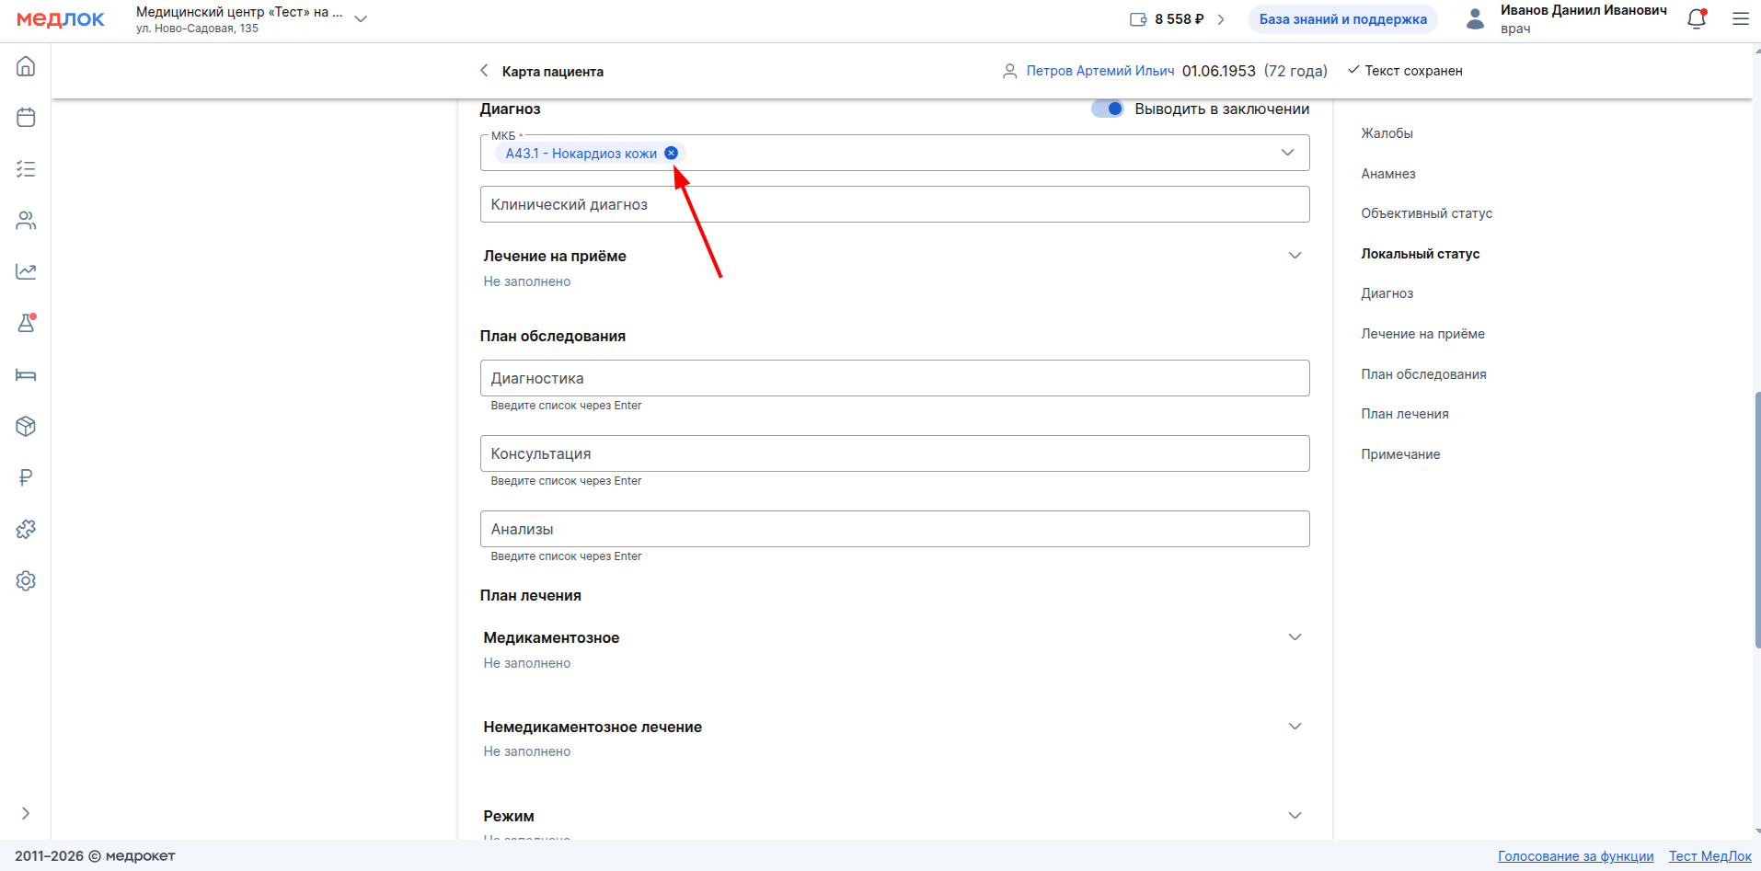Open the hamburger menu in header
This screenshot has width=1761, height=871.
(1740, 19)
